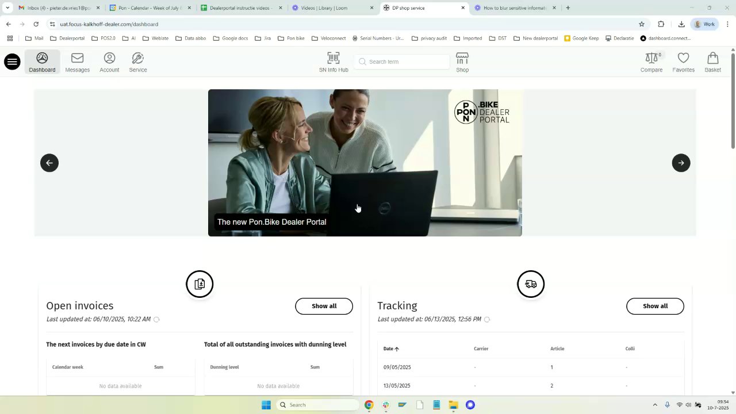The image size is (736, 414).
Task: Open Slack from the taskbar
Action: pos(386,405)
